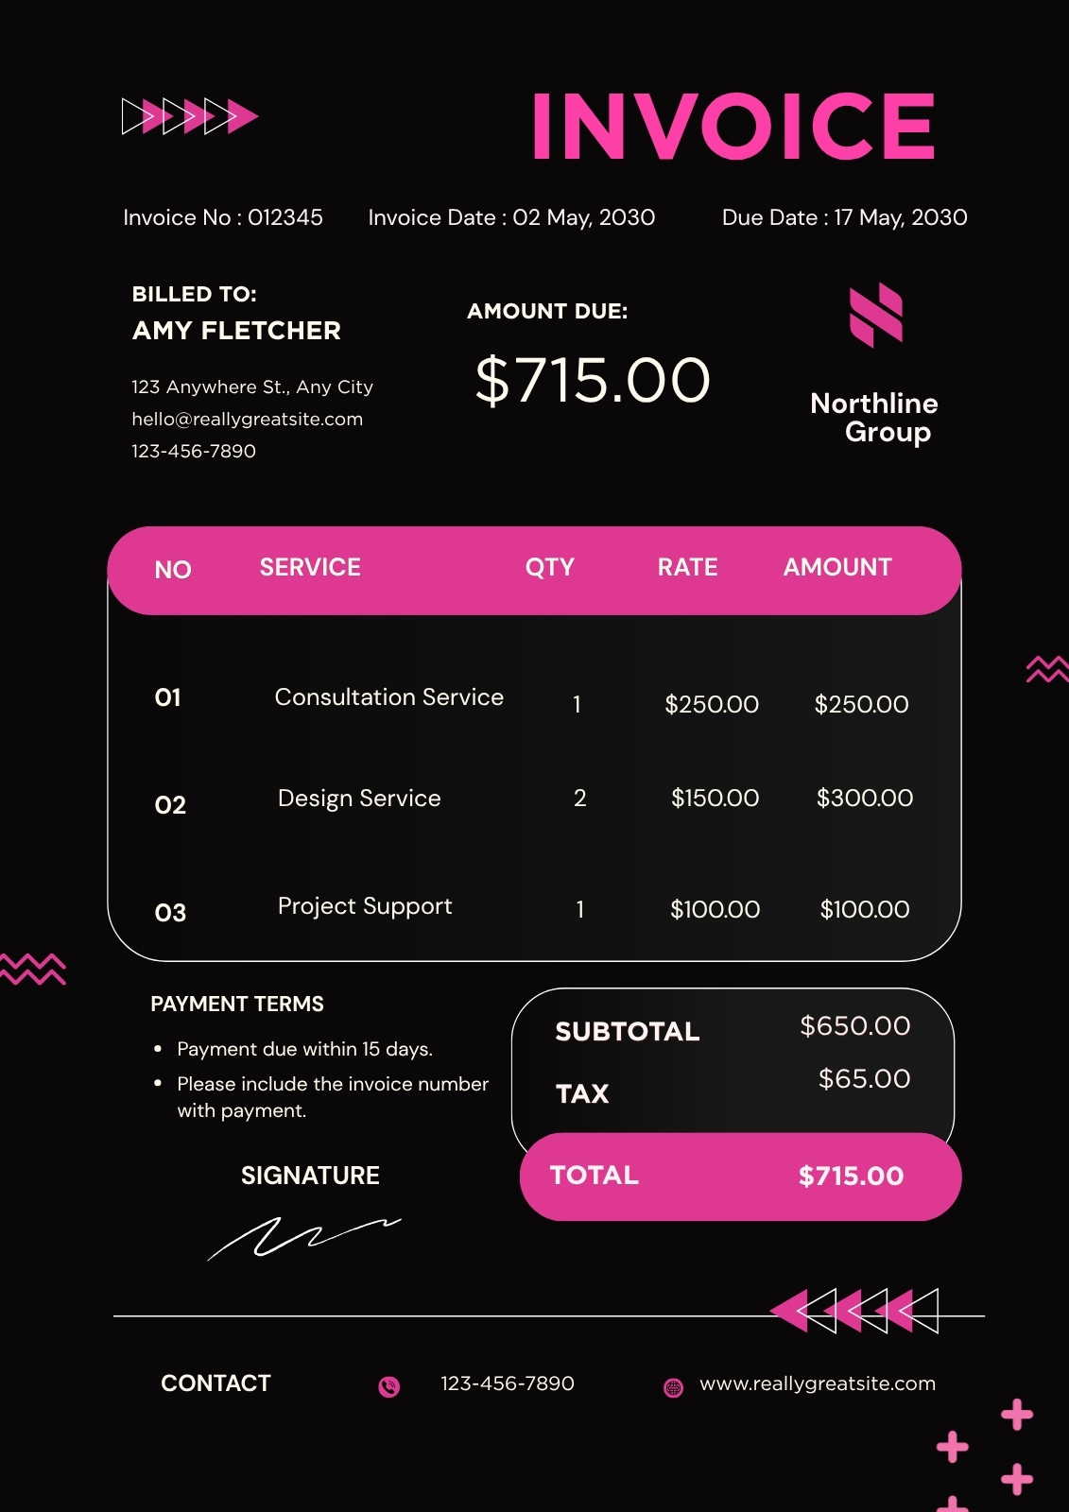Viewport: 1069px width, 1512px height.
Task: Click the www.reallygreatsite.com link
Action: click(818, 1383)
